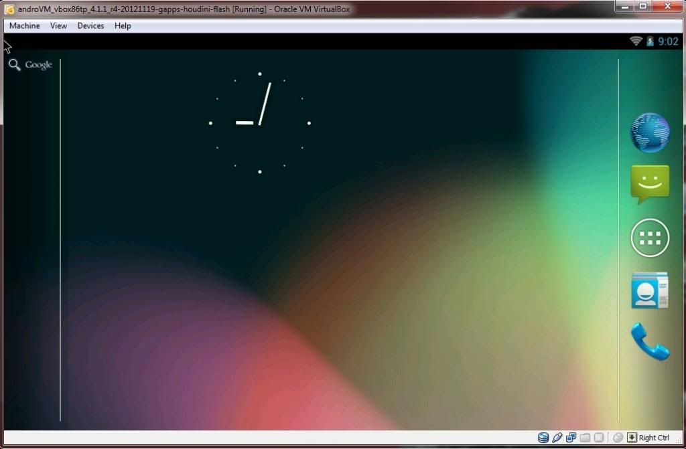Click the hard disk activity icon
686x449 pixels.
click(x=543, y=437)
